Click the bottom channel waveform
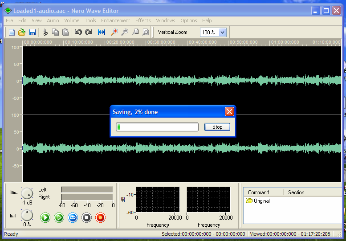Screen dimensions: 346x241 coord(182,148)
